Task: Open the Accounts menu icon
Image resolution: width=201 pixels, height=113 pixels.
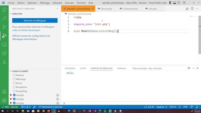Action: 4,92
